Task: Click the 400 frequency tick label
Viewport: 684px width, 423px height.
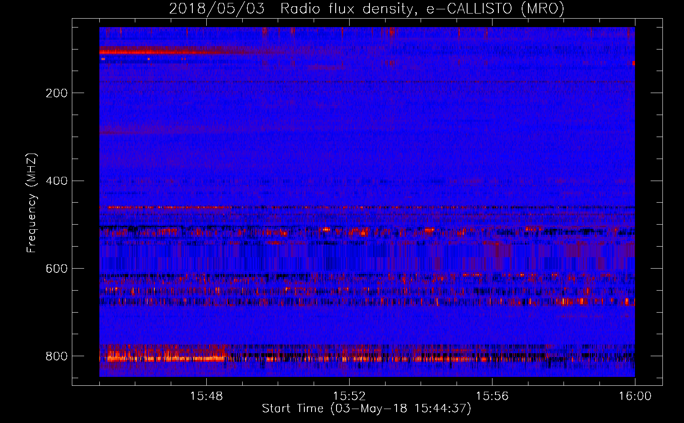Action: pyautogui.click(x=57, y=181)
